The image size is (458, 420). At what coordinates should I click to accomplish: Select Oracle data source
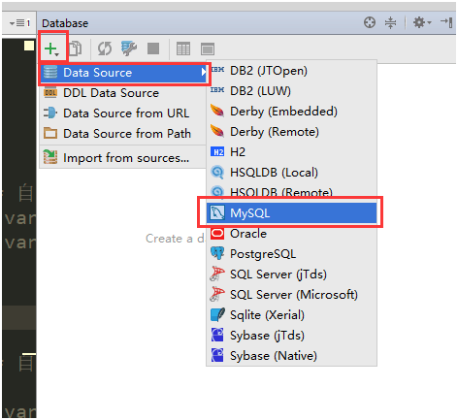291,234
